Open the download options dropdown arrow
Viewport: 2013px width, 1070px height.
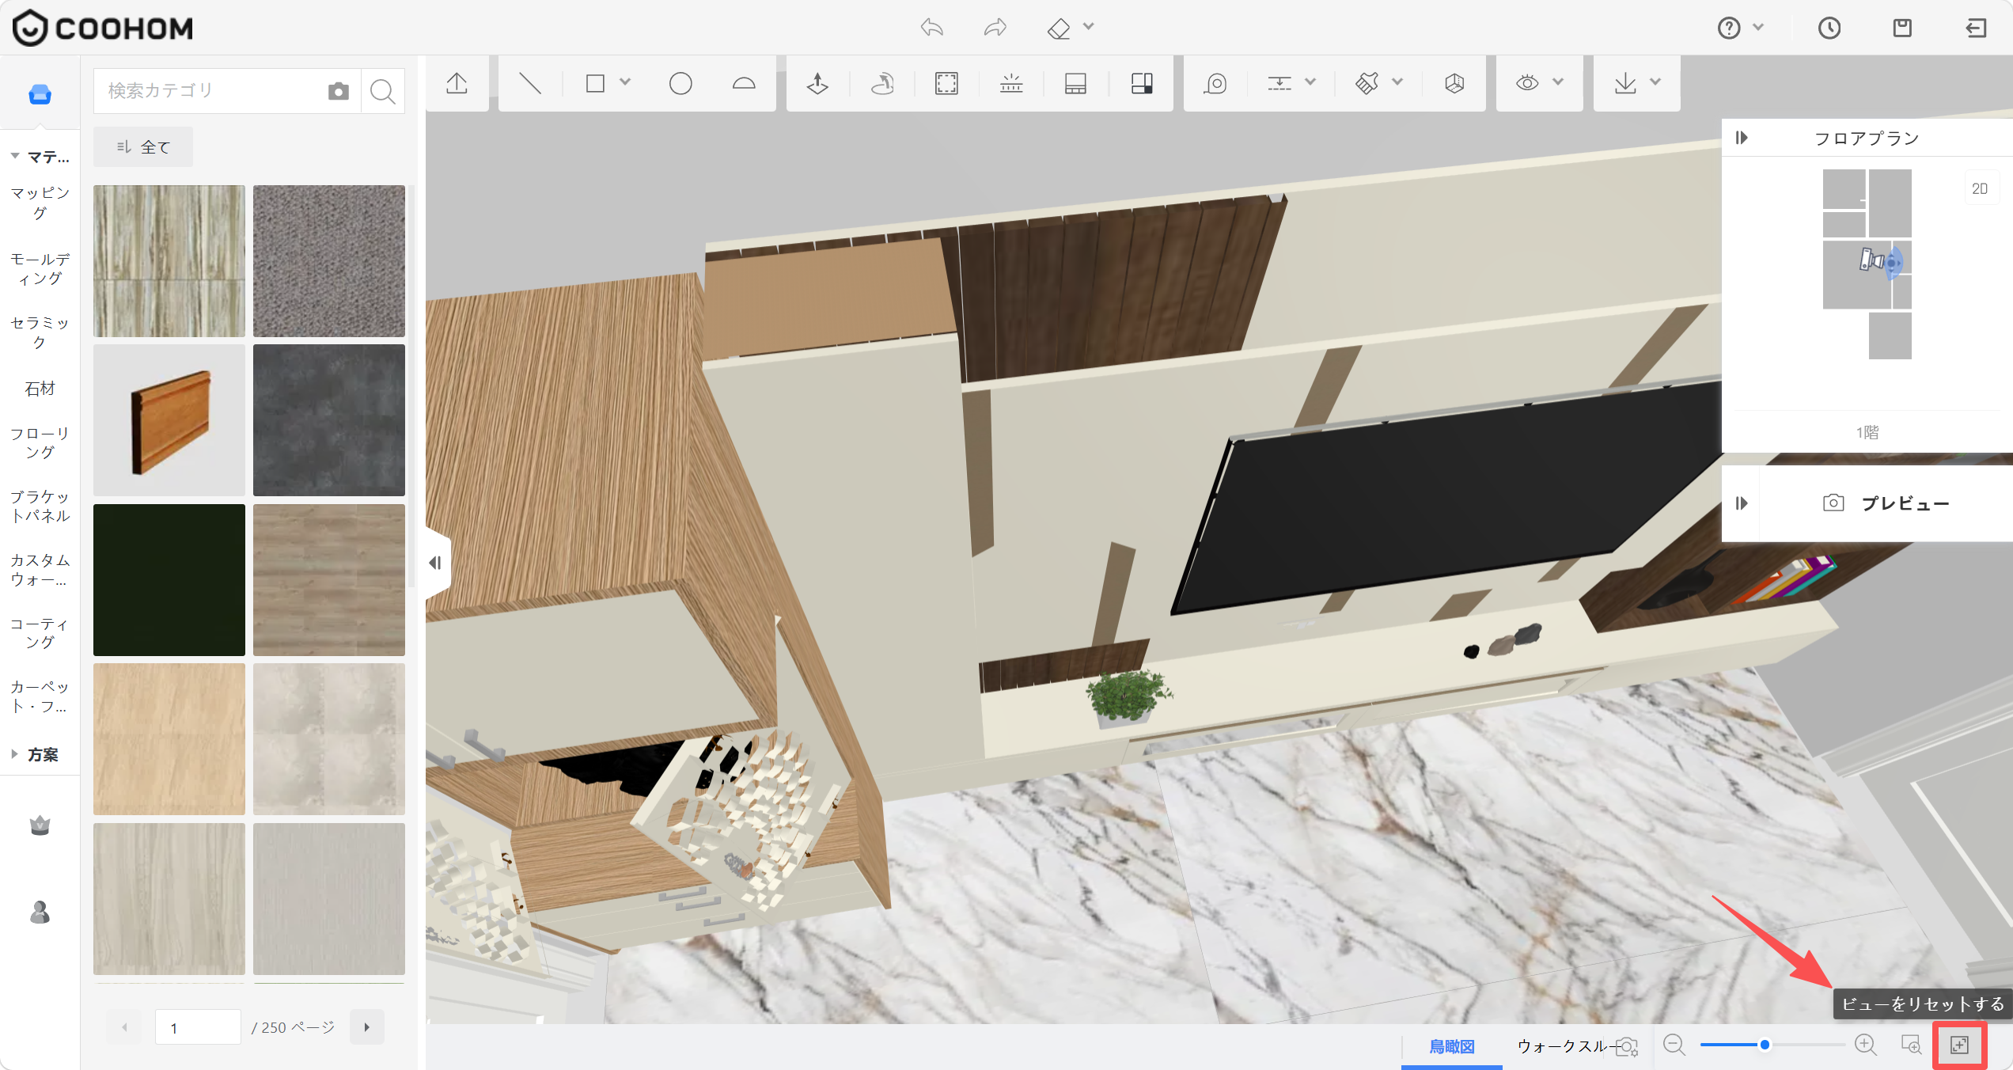pyautogui.click(x=1655, y=82)
